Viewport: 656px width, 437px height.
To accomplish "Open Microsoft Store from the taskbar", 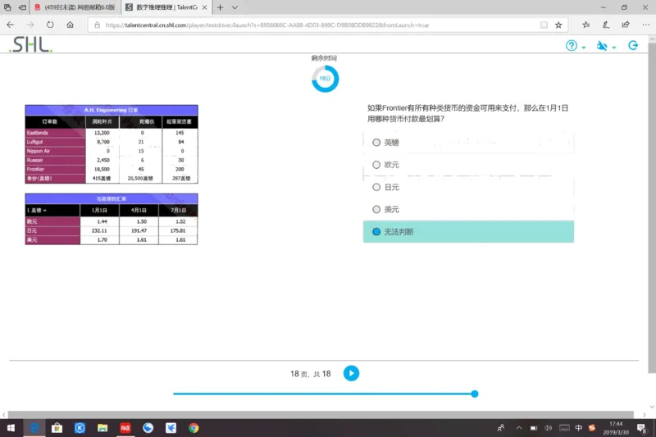I will pyautogui.click(x=57, y=428).
